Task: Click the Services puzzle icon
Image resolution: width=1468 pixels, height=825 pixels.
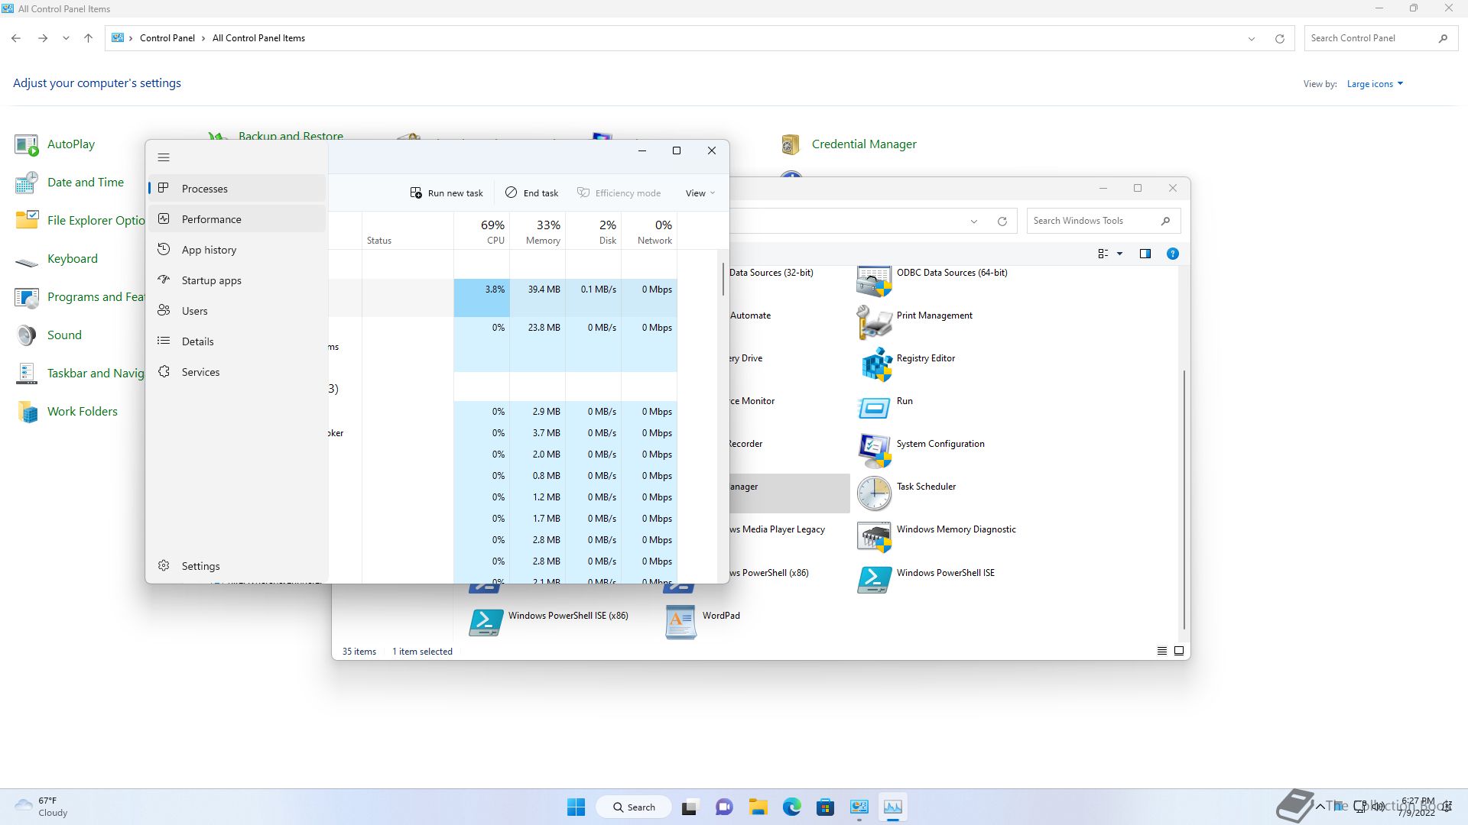Action: tap(164, 371)
